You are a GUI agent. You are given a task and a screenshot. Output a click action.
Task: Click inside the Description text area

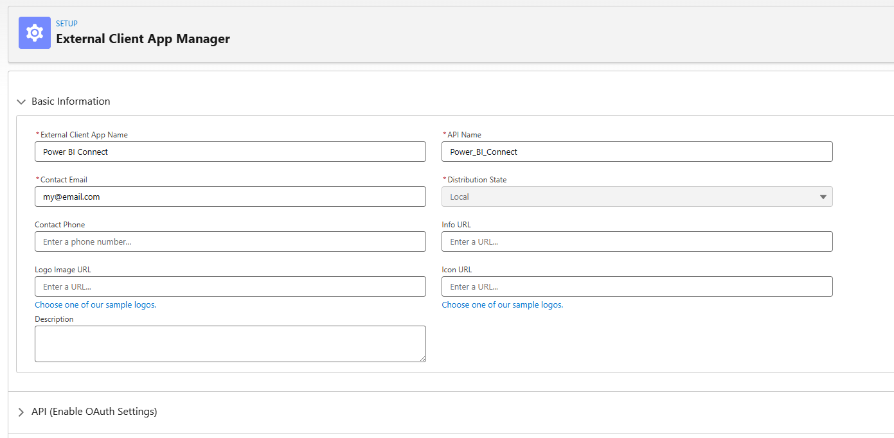[230, 344]
